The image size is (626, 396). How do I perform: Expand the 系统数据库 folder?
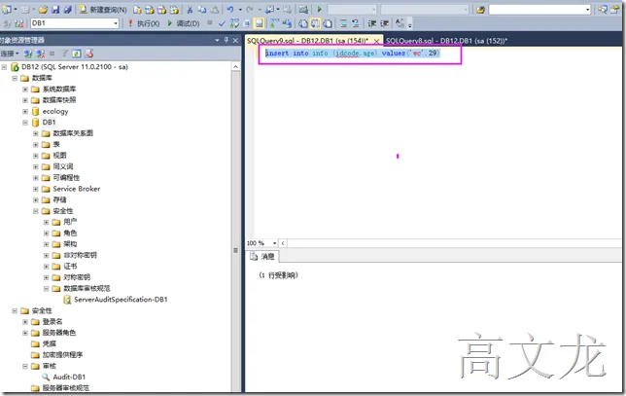click(25, 90)
